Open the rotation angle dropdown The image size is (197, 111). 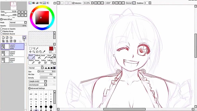click(113, 3)
